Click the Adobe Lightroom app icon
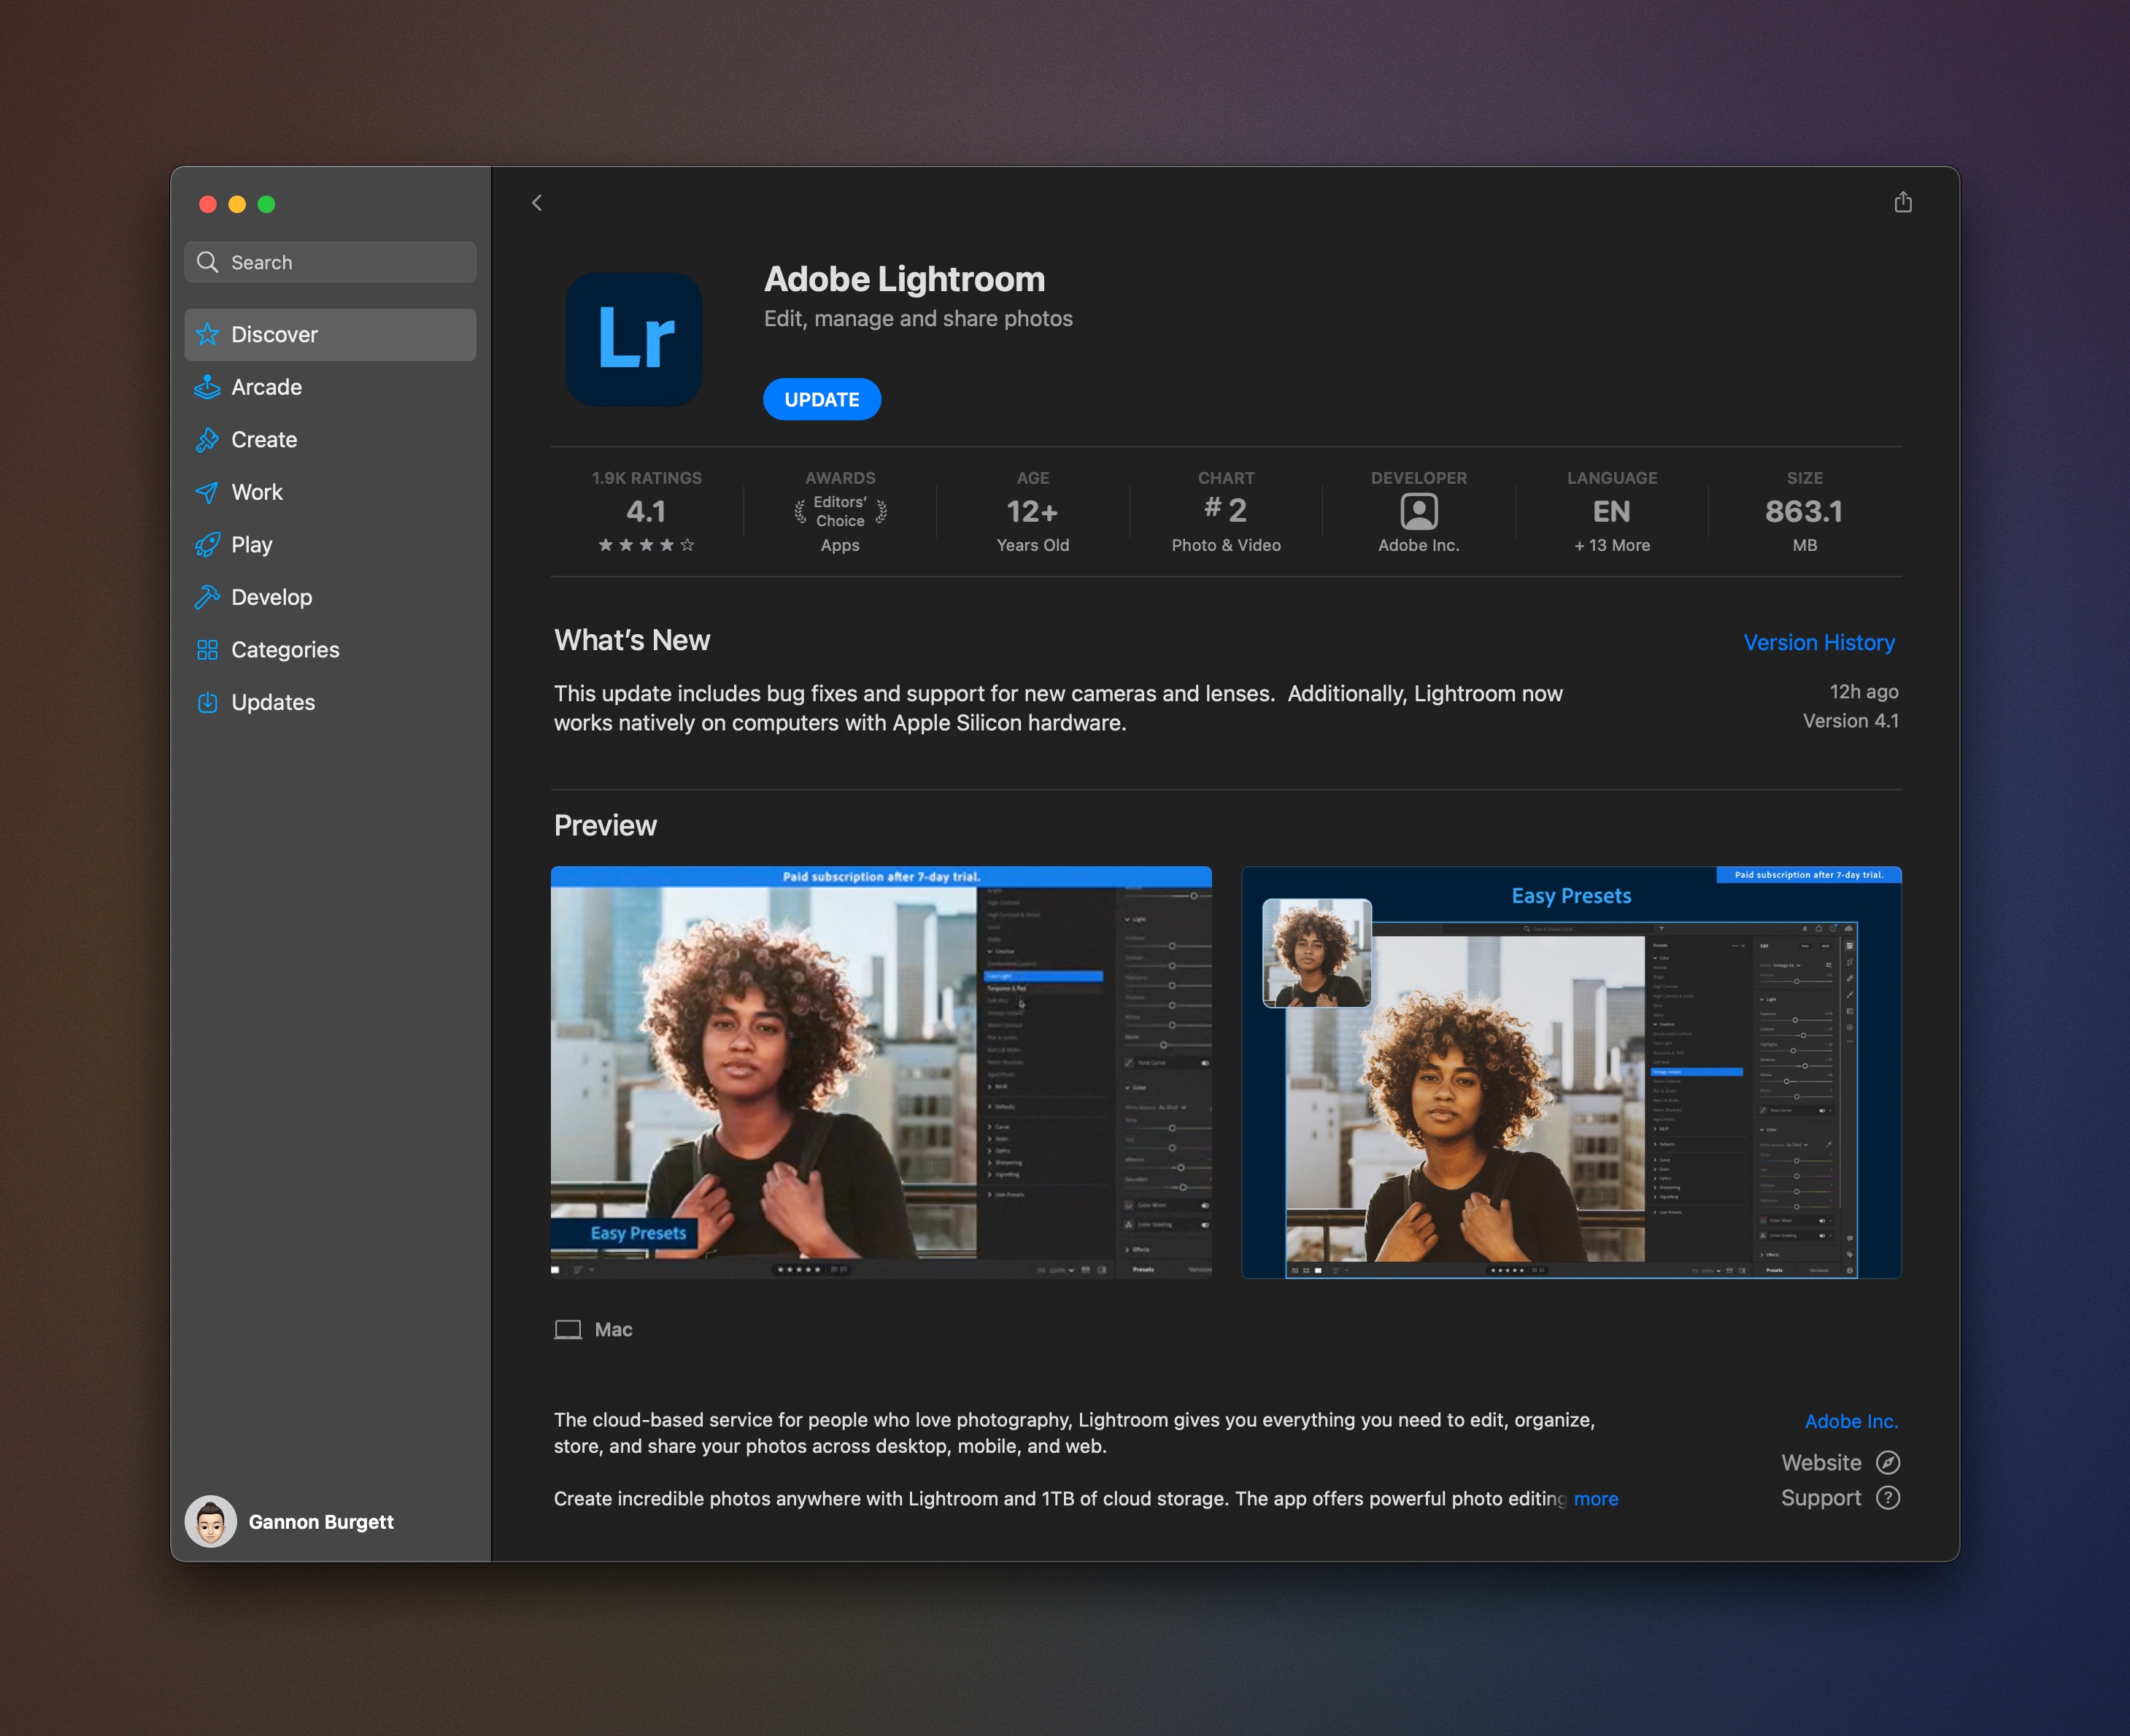Screen dimensions: 2130x1736 tap(634, 340)
